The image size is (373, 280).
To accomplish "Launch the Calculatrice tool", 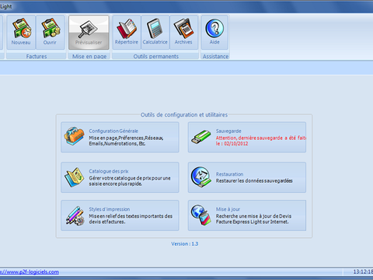I will tap(155, 32).
